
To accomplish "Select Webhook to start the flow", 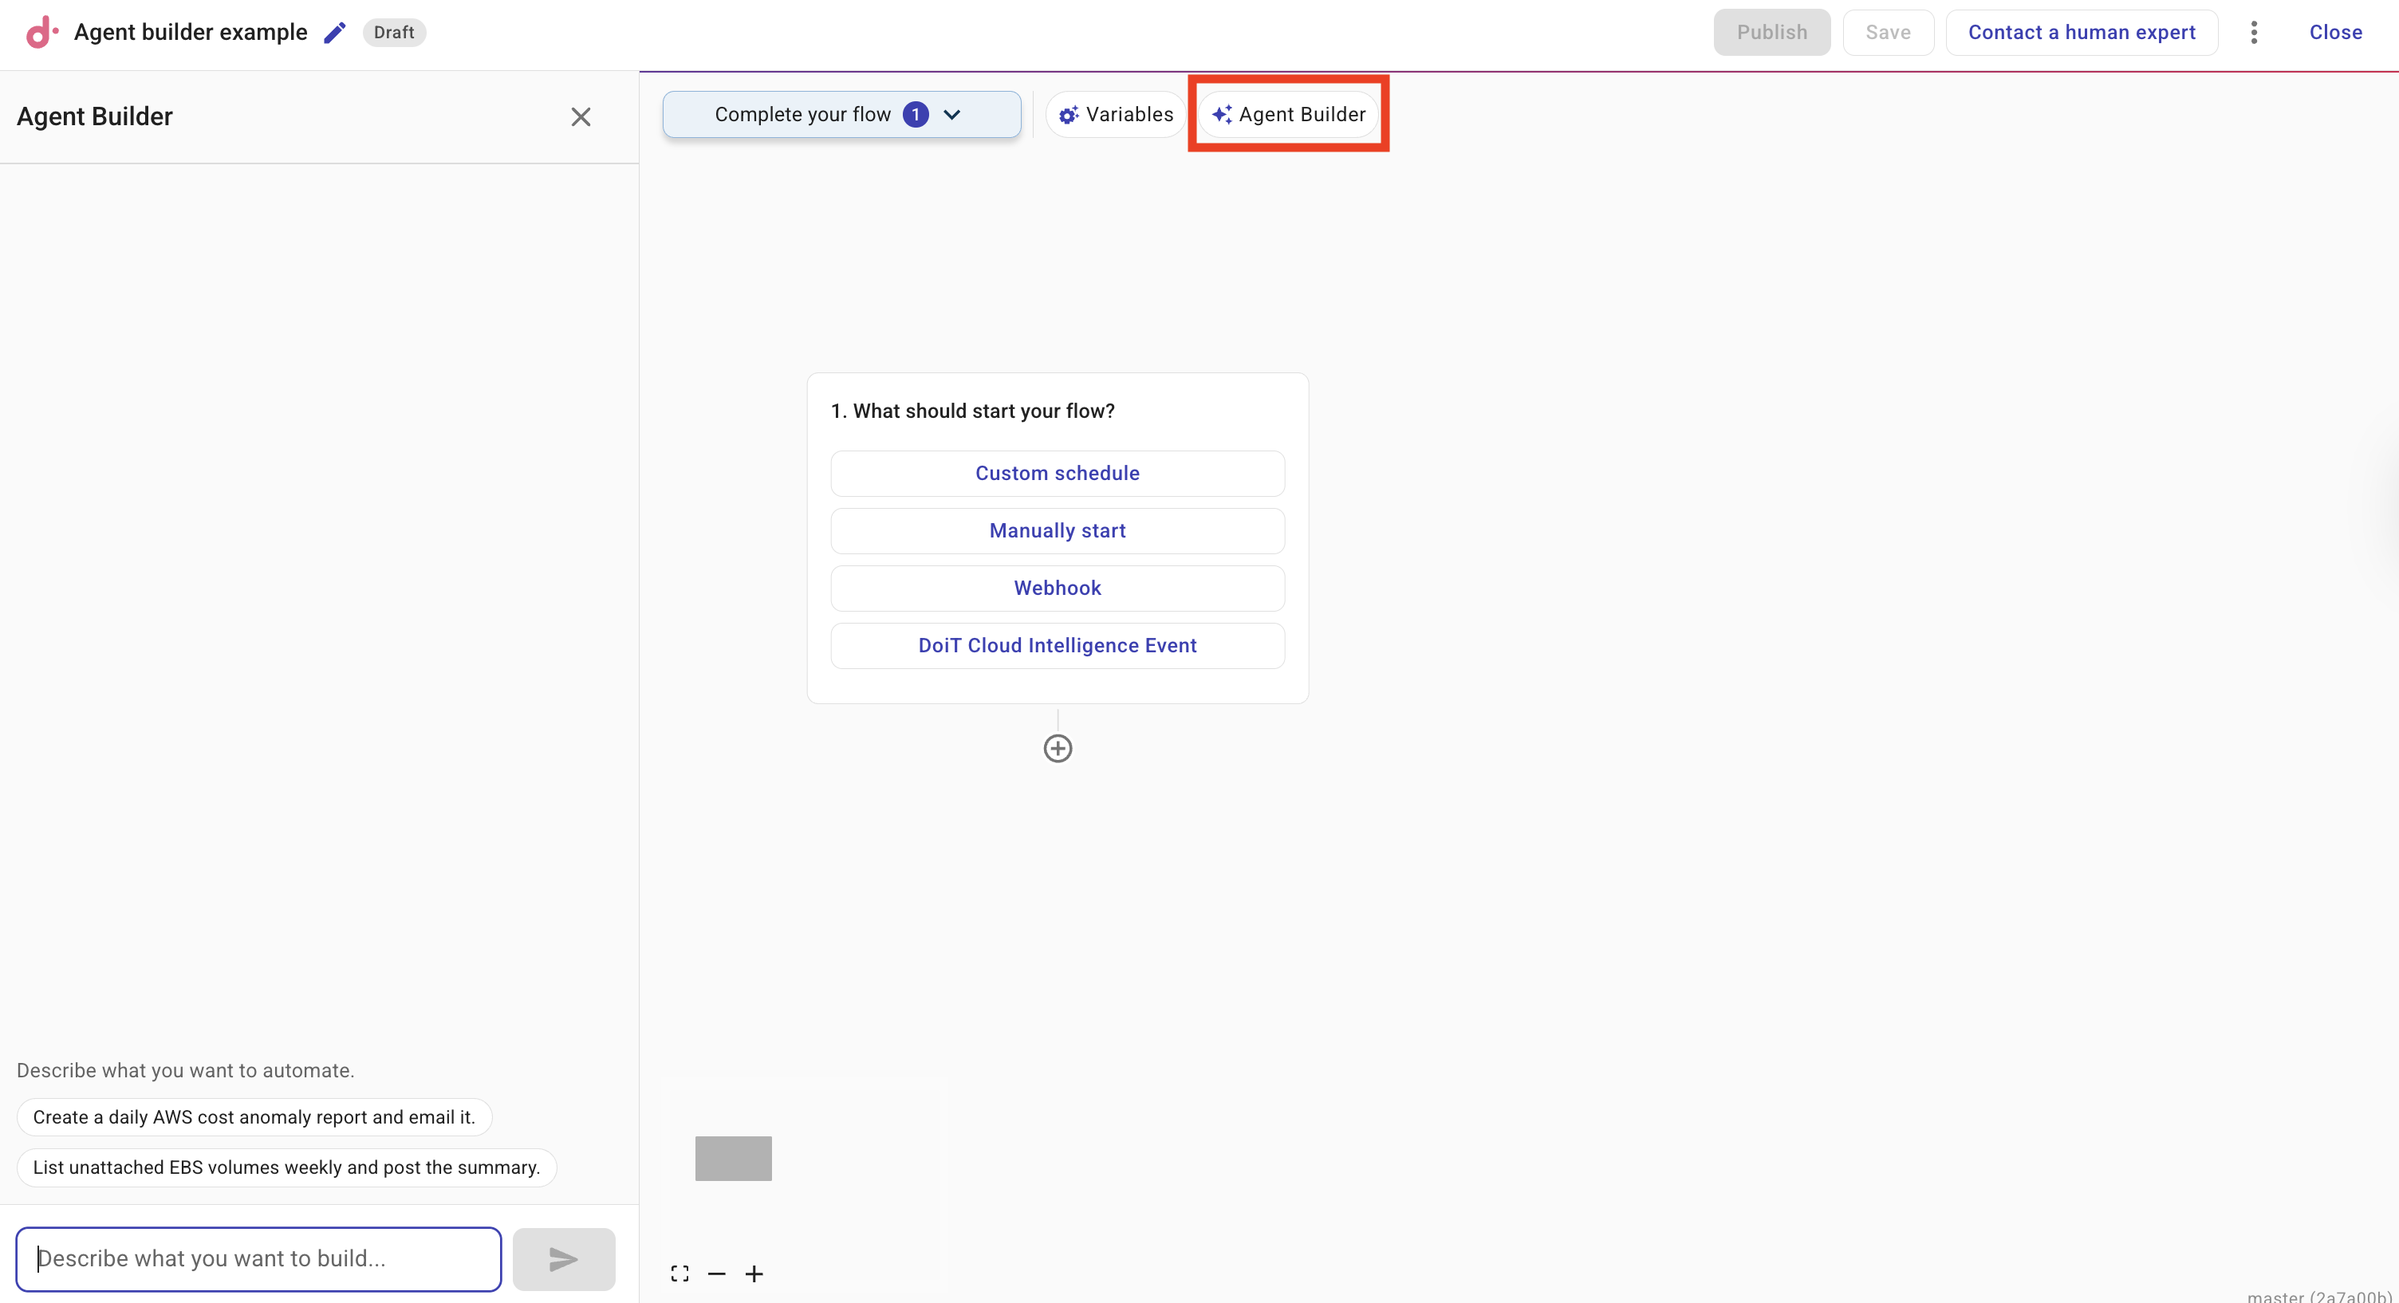I will [1057, 588].
